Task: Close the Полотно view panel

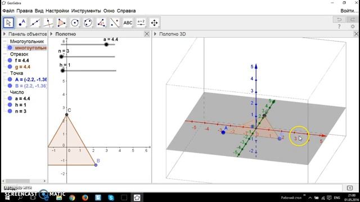Action: tap(147, 34)
